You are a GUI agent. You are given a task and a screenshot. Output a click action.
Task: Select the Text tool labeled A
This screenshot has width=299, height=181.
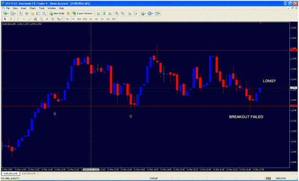click(x=47, y=19)
